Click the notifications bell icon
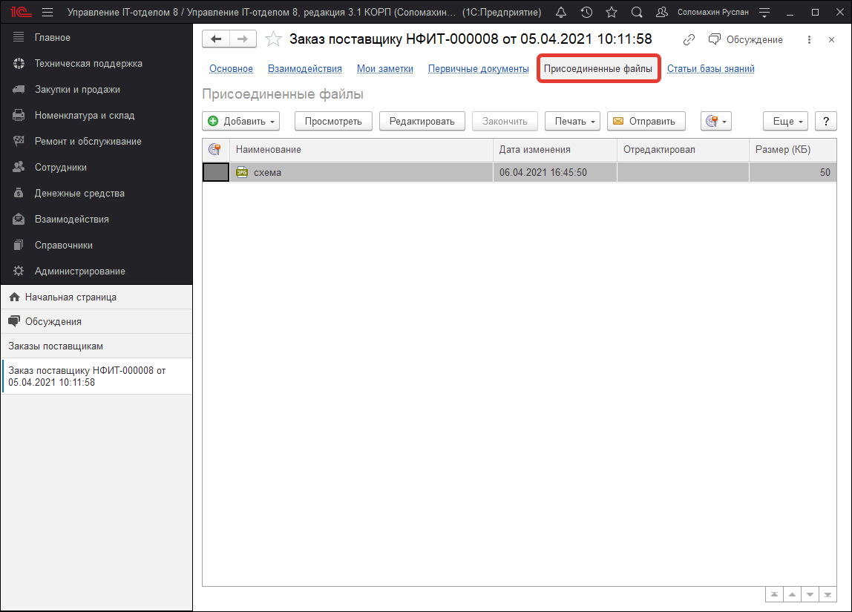 pyautogui.click(x=561, y=13)
